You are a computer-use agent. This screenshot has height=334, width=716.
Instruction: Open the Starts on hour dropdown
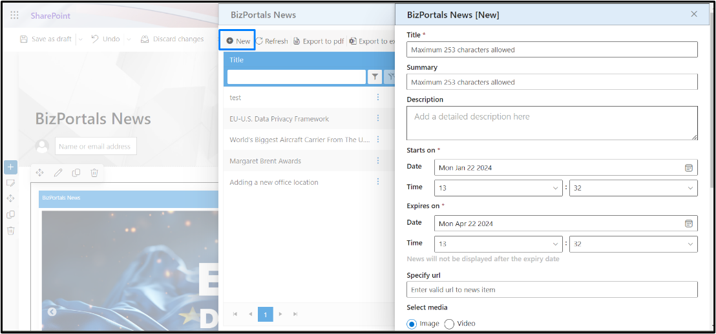498,188
